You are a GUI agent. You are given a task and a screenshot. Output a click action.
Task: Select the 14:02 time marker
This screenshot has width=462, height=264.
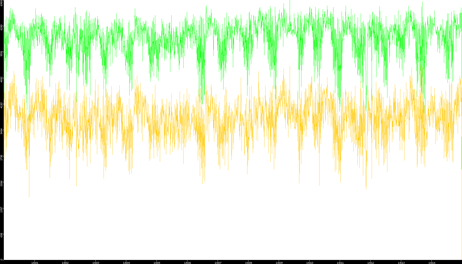click(x=65, y=263)
